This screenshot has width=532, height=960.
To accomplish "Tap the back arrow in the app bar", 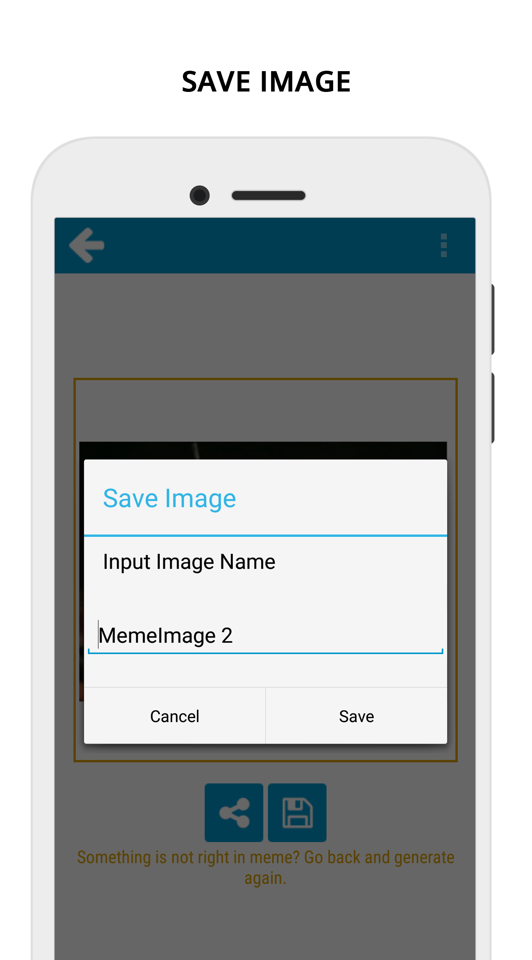I will (x=87, y=245).
